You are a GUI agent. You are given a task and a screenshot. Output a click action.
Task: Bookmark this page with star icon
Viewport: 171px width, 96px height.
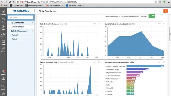tap(156, 2)
